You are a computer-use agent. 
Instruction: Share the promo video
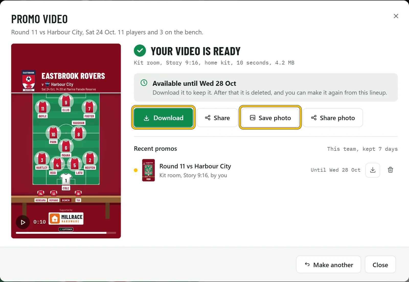pos(217,118)
